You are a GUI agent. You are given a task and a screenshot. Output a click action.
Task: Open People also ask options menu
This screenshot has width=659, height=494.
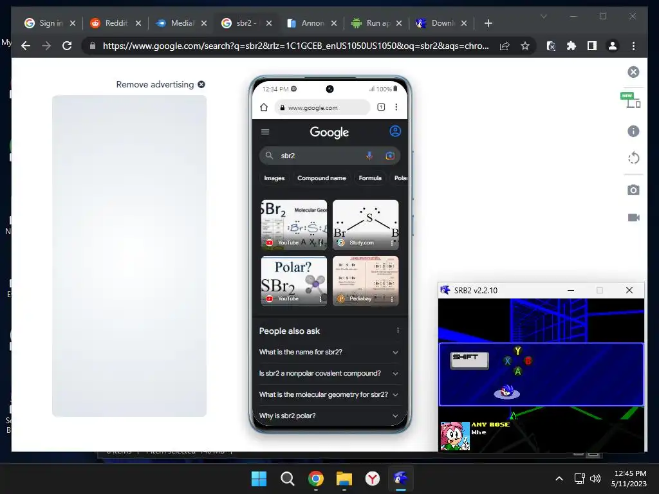pyautogui.click(x=398, y=331)
